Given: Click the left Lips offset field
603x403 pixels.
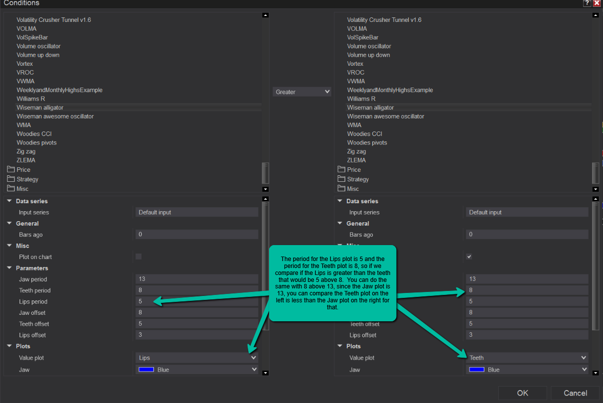Looking at the screenshot, I should [197, 335].
